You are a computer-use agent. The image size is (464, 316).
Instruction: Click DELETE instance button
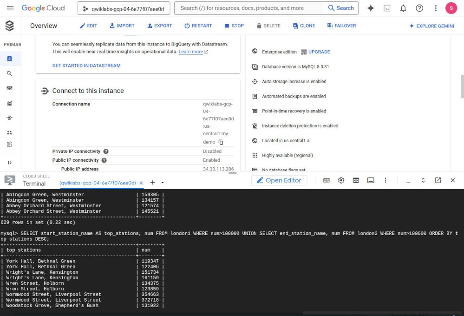point(268,26)
